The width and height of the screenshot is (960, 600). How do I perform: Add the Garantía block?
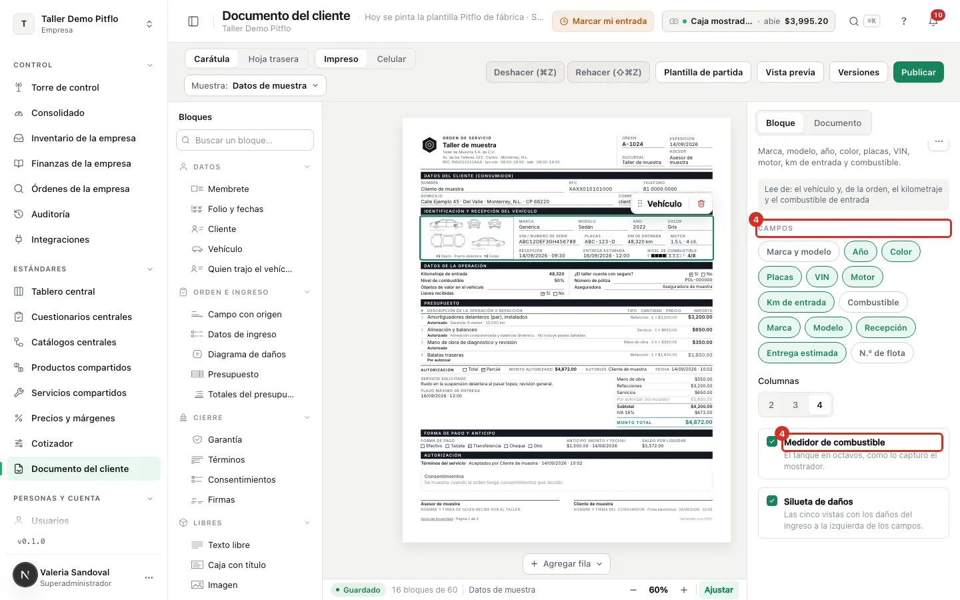pyautogui.click(x=245, y=439)
